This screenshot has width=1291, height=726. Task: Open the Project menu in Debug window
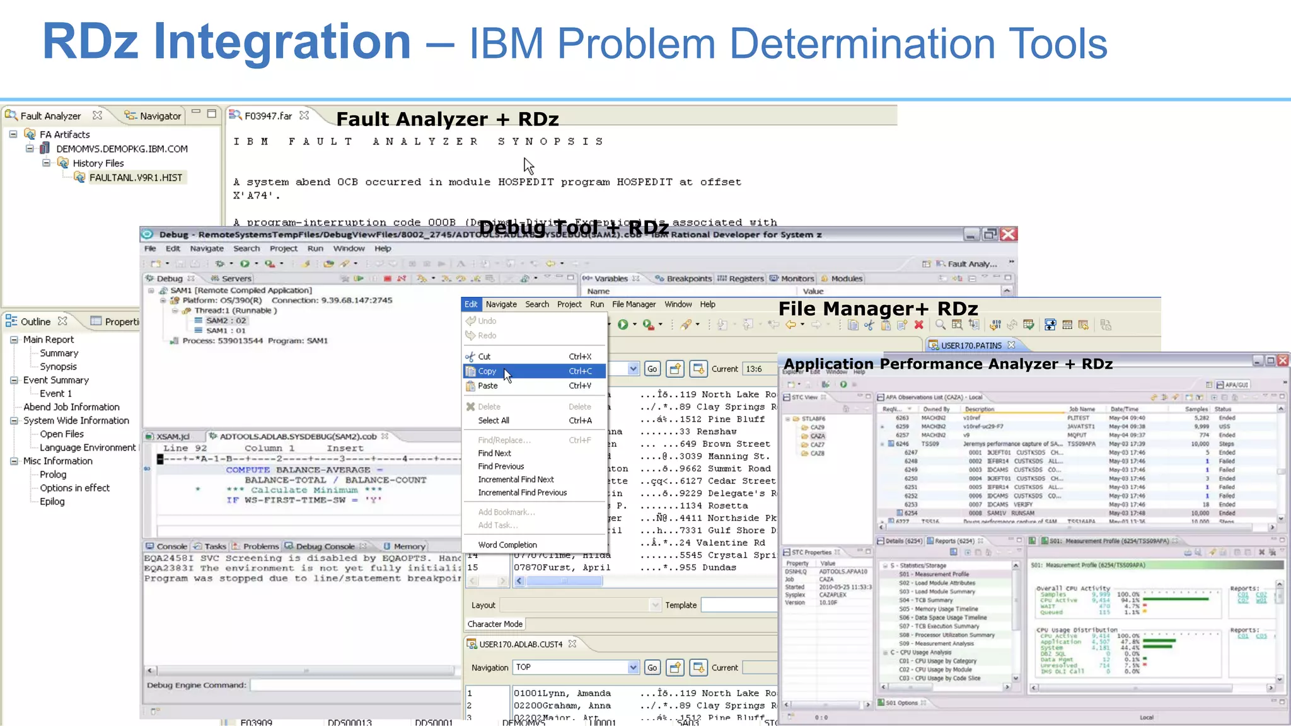(x=284, y=248)
